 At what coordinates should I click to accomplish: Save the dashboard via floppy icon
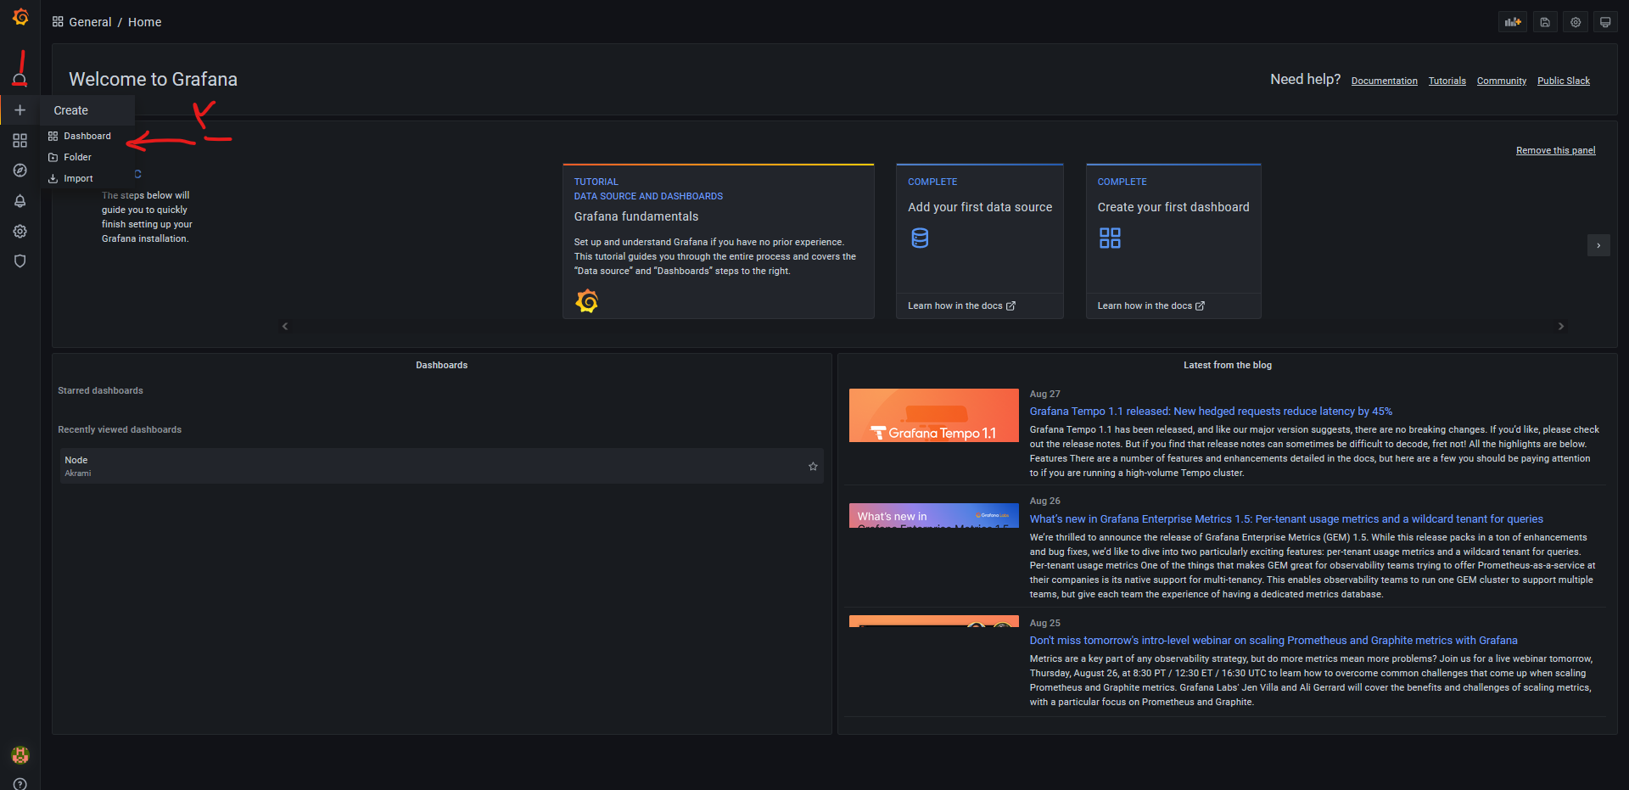[x=1545, y=22]
